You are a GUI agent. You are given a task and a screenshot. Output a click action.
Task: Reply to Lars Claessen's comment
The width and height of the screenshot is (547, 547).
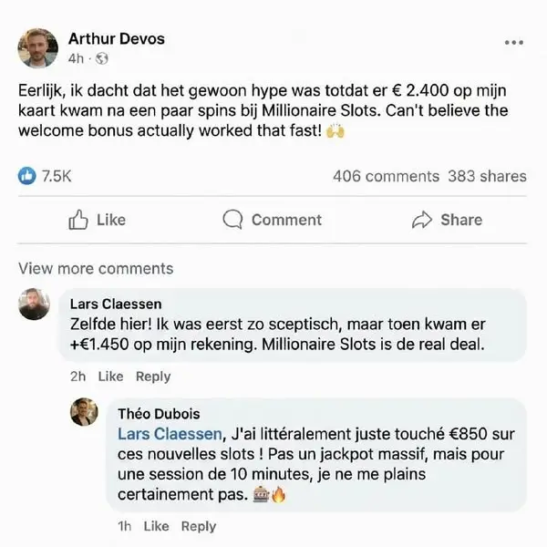(x=153, y=377)
